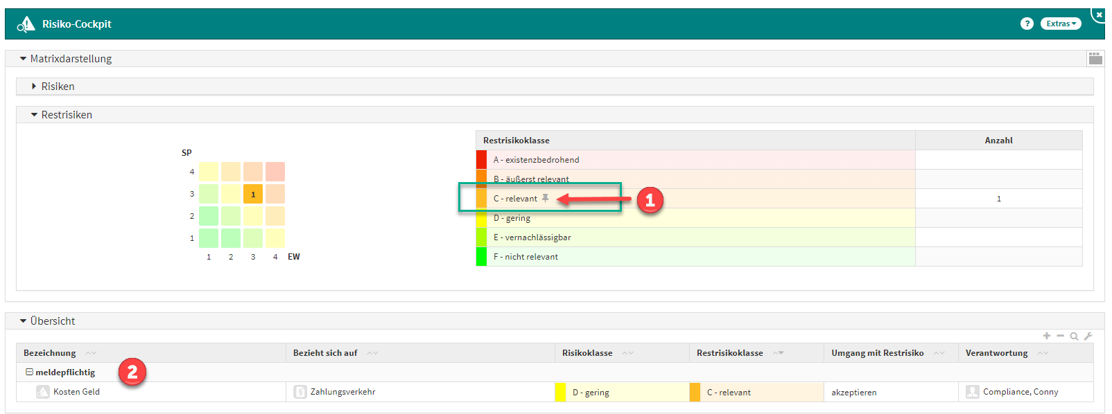Screen dimensions: 1112x414
Task: Click the minus icon above the overview table
Action: click(x=1060, y=336)
